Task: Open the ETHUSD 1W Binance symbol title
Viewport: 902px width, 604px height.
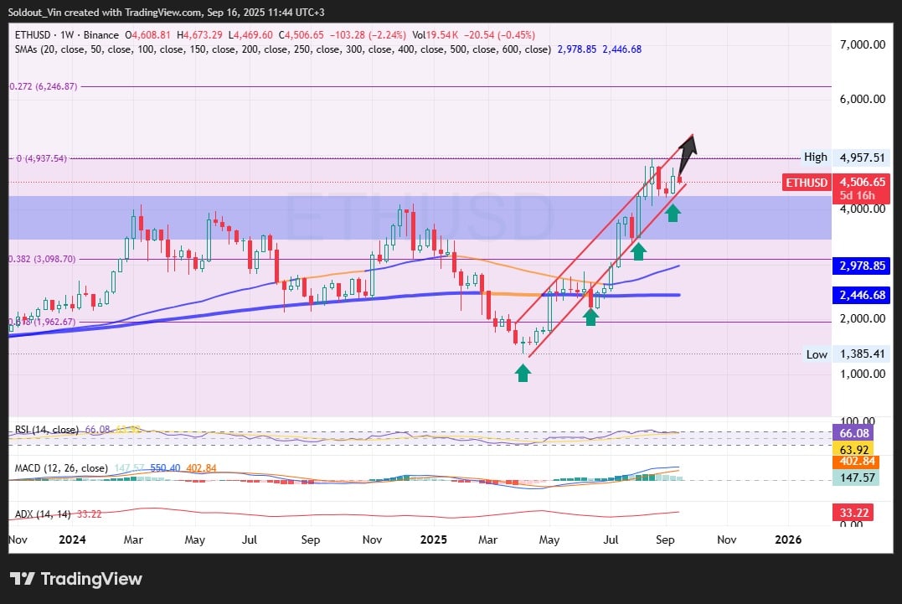Action: 65,35
